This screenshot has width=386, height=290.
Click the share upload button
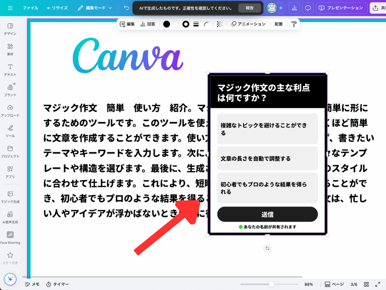point(378,8)
